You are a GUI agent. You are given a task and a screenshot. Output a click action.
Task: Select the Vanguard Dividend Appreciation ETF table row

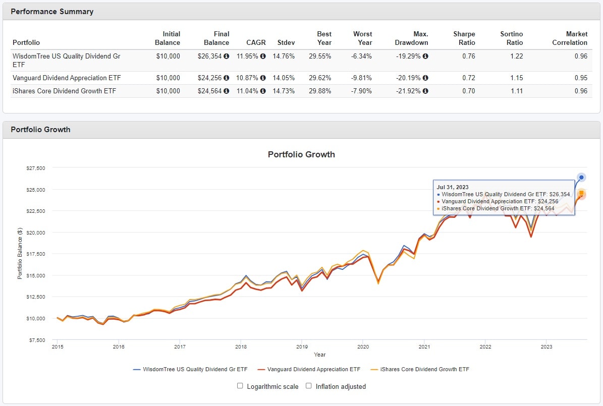click(67, 78)
